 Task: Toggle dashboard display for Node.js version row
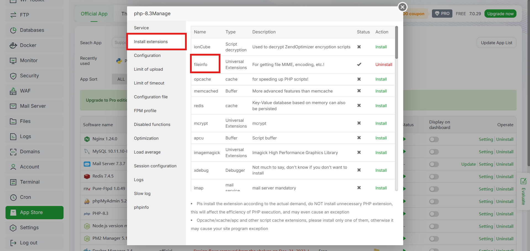(434, 226)
